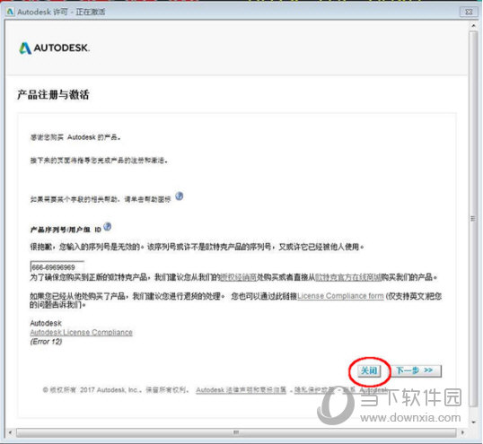
Task: Click the 产品注册与激活 heading
Action: pos(53,94)
